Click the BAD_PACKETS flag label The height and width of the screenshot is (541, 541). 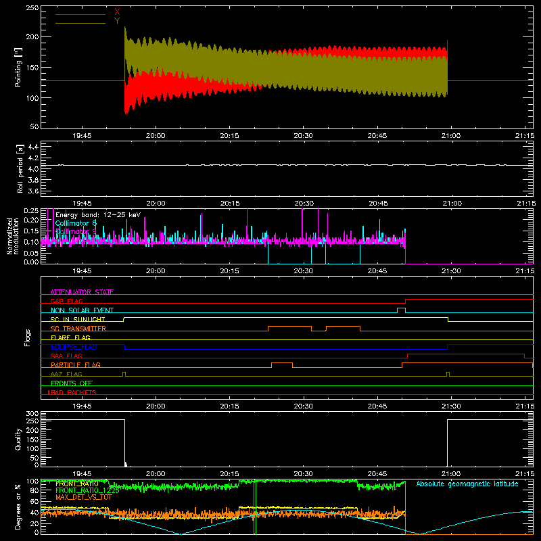point(72,392)
